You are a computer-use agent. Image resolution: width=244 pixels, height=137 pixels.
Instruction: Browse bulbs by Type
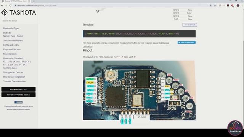click(13, 36)
